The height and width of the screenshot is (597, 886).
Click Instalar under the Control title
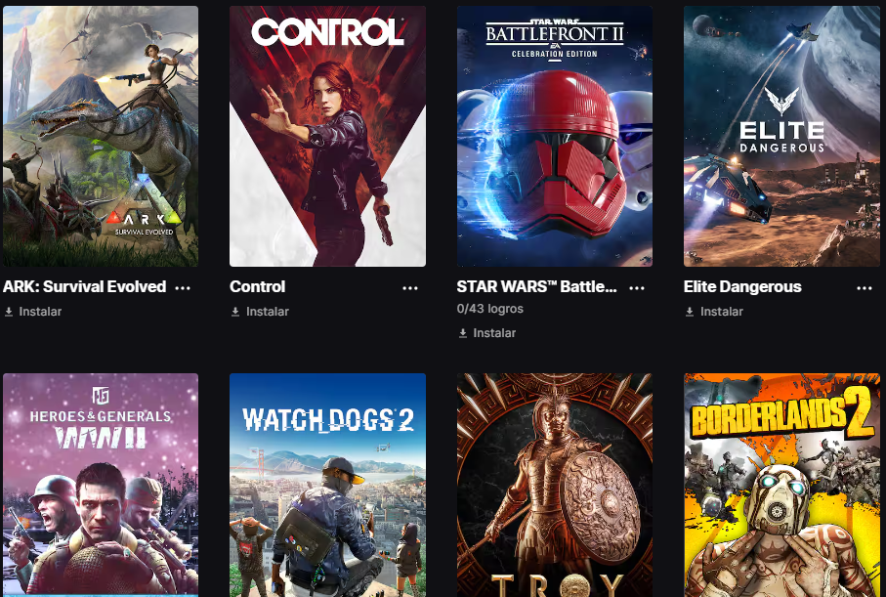(268, 312)
